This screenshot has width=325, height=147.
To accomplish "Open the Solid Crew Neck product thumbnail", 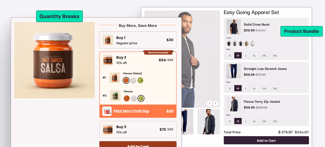I will coord(234,27).
